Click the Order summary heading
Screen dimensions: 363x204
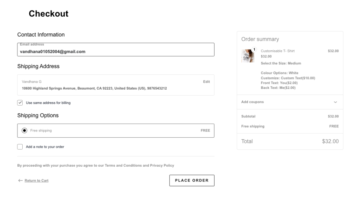coord(260,39)
